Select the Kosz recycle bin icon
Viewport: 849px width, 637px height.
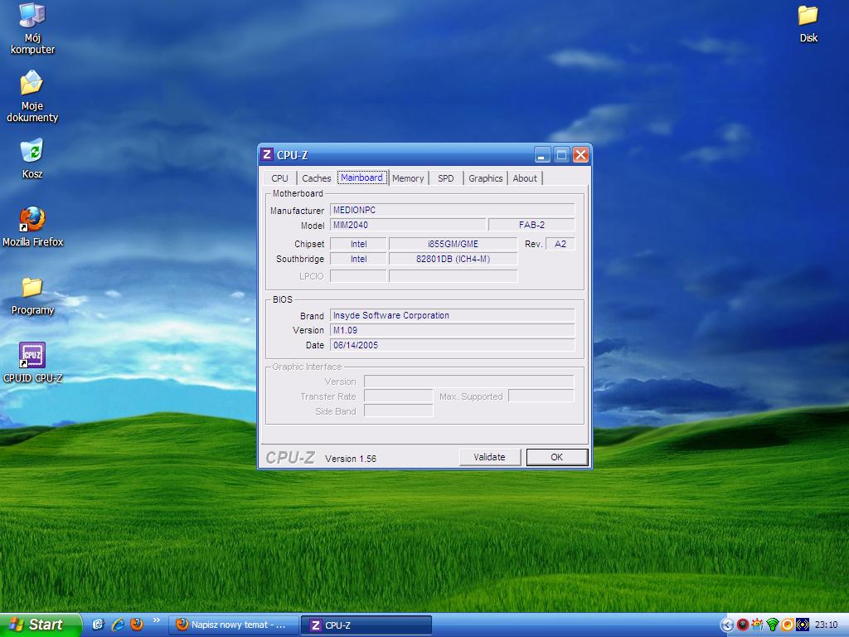point(32,158)
